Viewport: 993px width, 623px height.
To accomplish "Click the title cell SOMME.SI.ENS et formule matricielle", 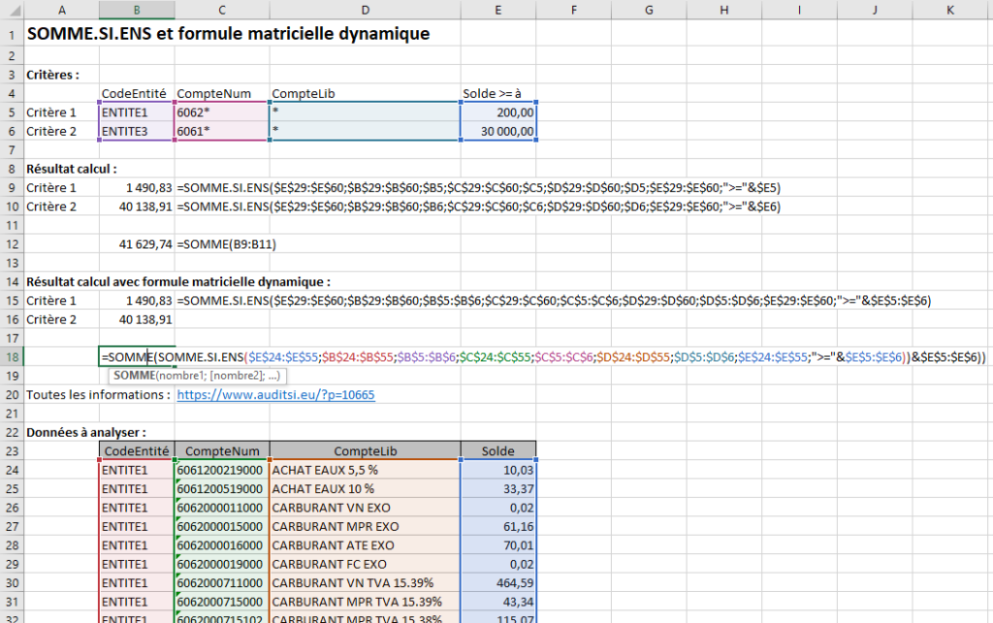I will pos(228,34).
